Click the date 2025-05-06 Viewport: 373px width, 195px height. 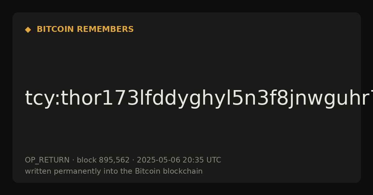(159, 160)
